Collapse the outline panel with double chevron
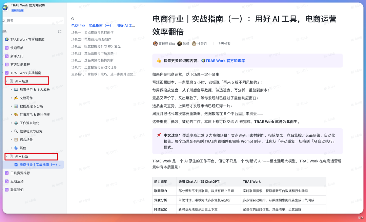 coord(73,19)
